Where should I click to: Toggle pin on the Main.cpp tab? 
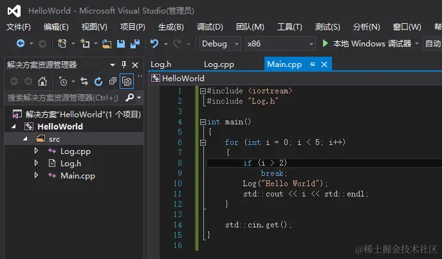pos(312,64)
